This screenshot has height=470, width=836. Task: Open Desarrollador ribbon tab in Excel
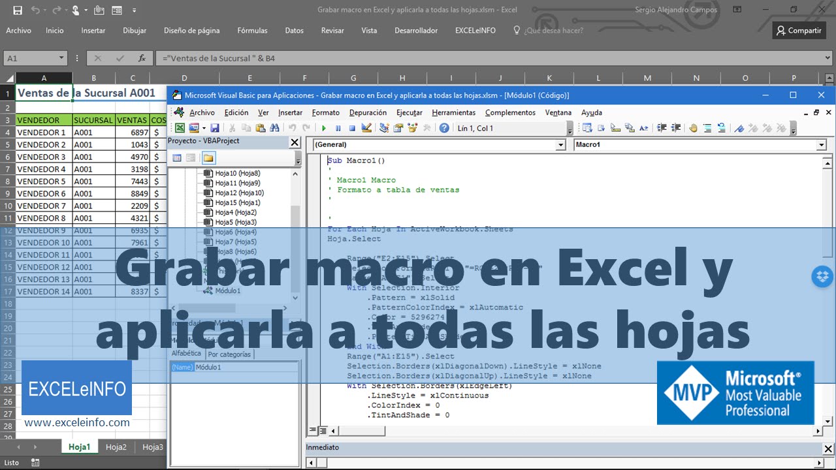click(x=416, y=30)
